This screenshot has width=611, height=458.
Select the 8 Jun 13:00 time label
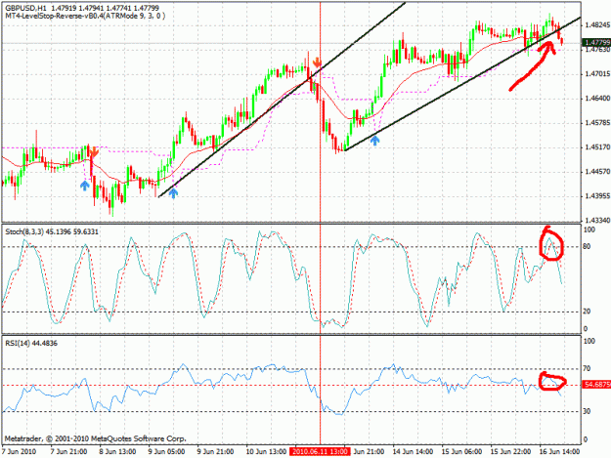(117, 452)
